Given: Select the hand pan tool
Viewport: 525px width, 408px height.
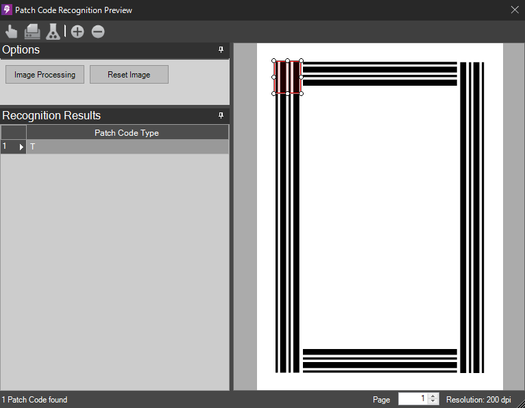Looking at the screenshot, I should [x=12, y=32].
